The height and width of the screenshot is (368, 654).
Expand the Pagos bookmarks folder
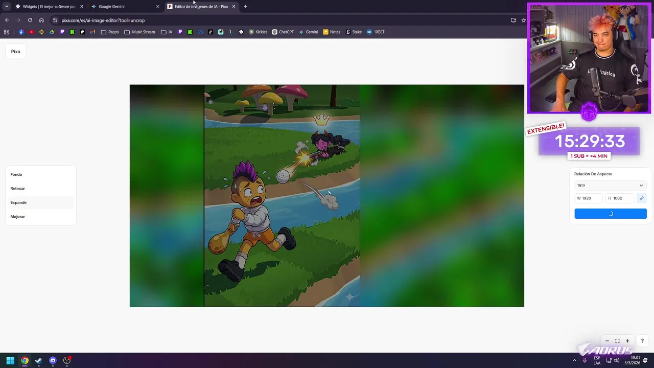pos(110,32)
